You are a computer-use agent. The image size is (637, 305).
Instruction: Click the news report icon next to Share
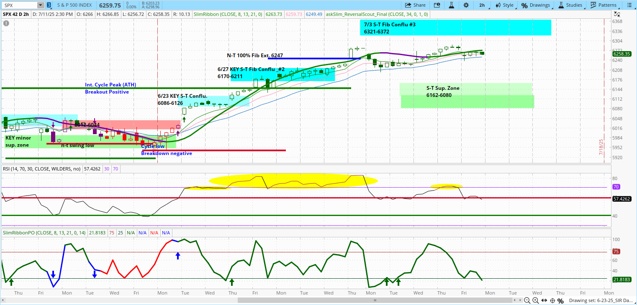coord(436,5)
